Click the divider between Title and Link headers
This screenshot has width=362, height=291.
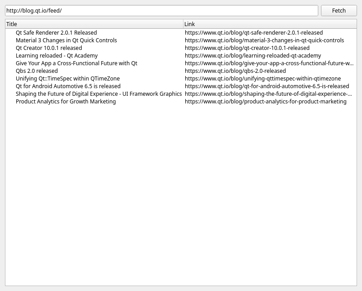coord(183,24)
